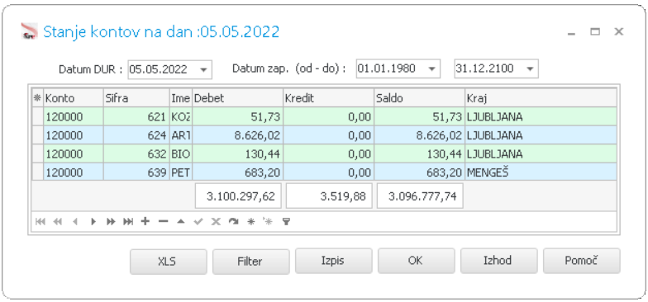Save bookmark with the asterisk icon

coord(251,222)
